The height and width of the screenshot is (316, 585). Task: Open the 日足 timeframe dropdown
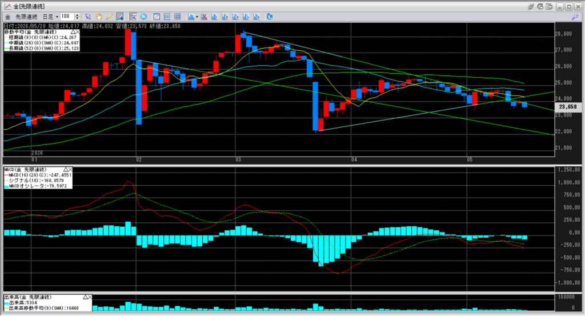50,17
